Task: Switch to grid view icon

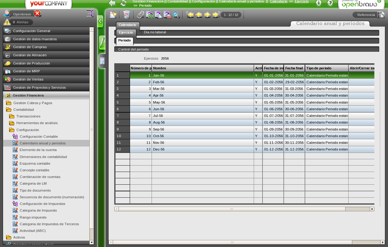Action: tap(102, 61)
